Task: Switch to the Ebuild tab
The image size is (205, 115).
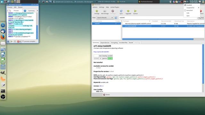Action: click(131, 42)
